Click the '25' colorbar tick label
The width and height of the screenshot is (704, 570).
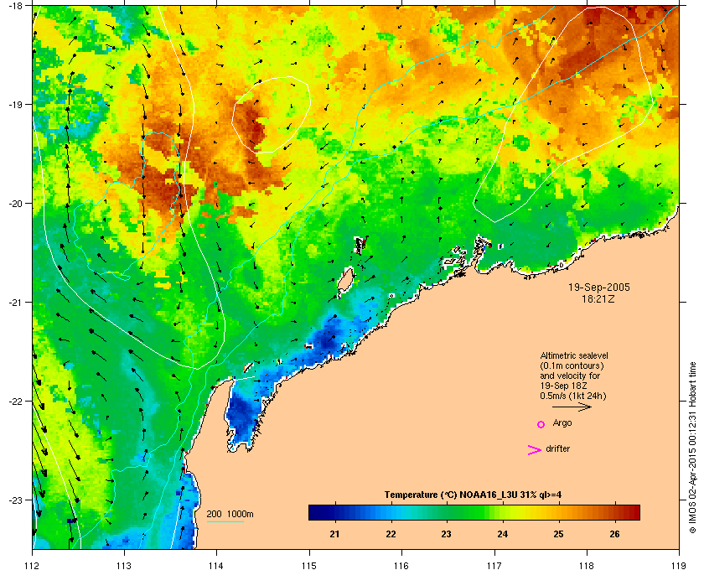click(558, 534)
